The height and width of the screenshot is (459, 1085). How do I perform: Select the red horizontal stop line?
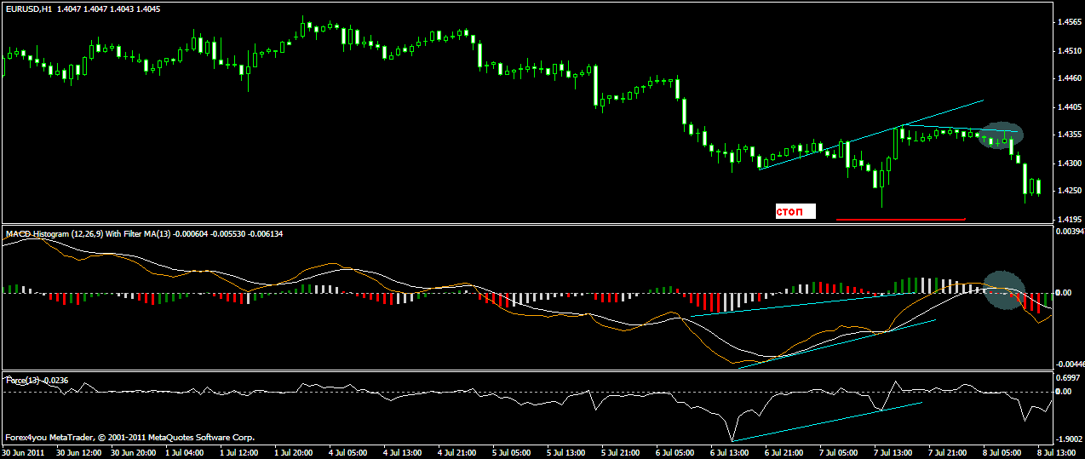coord(900,220)
